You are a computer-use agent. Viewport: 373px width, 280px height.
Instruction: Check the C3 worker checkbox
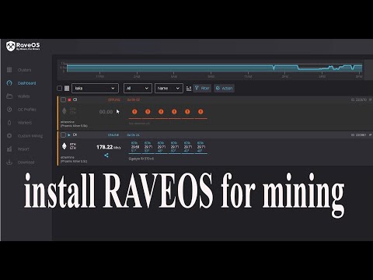click(x=63, y=100)
